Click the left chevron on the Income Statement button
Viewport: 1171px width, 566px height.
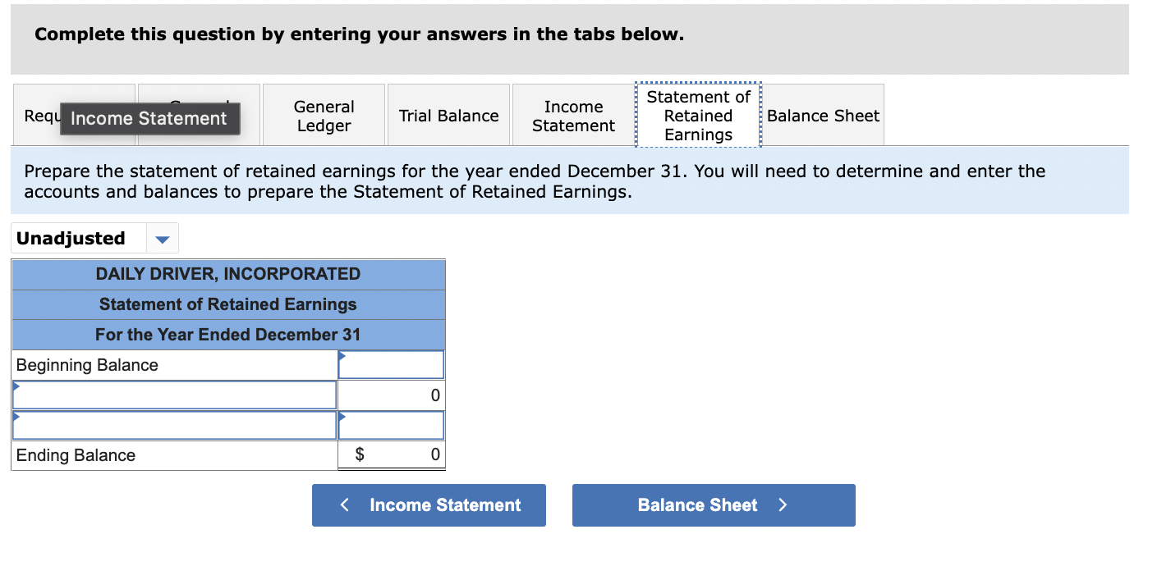coord(345,505)
